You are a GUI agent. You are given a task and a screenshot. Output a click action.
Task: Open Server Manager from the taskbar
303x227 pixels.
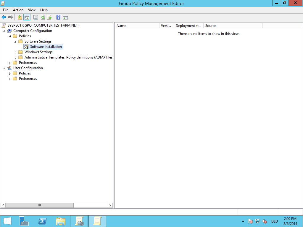tap(24, 221)
